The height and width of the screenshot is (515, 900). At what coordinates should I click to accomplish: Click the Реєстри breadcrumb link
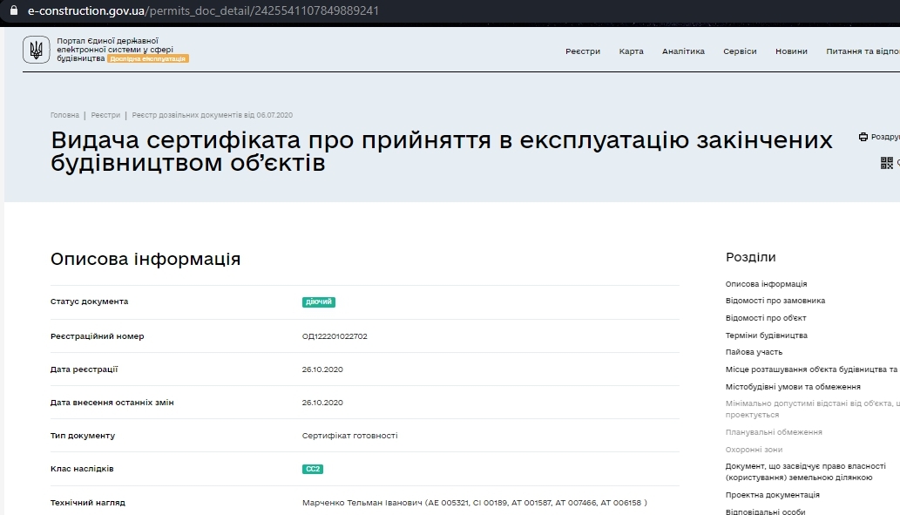(x=105, y=115)
